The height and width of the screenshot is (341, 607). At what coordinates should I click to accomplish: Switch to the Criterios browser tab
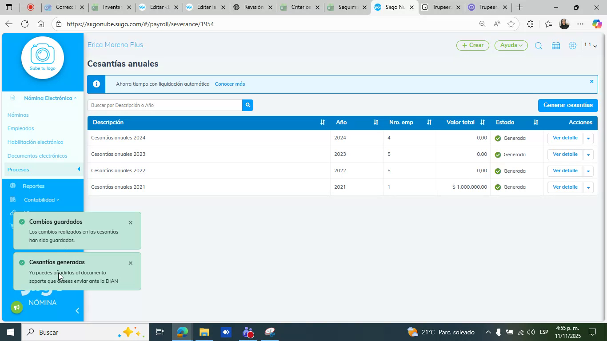(x=300, y=7)
